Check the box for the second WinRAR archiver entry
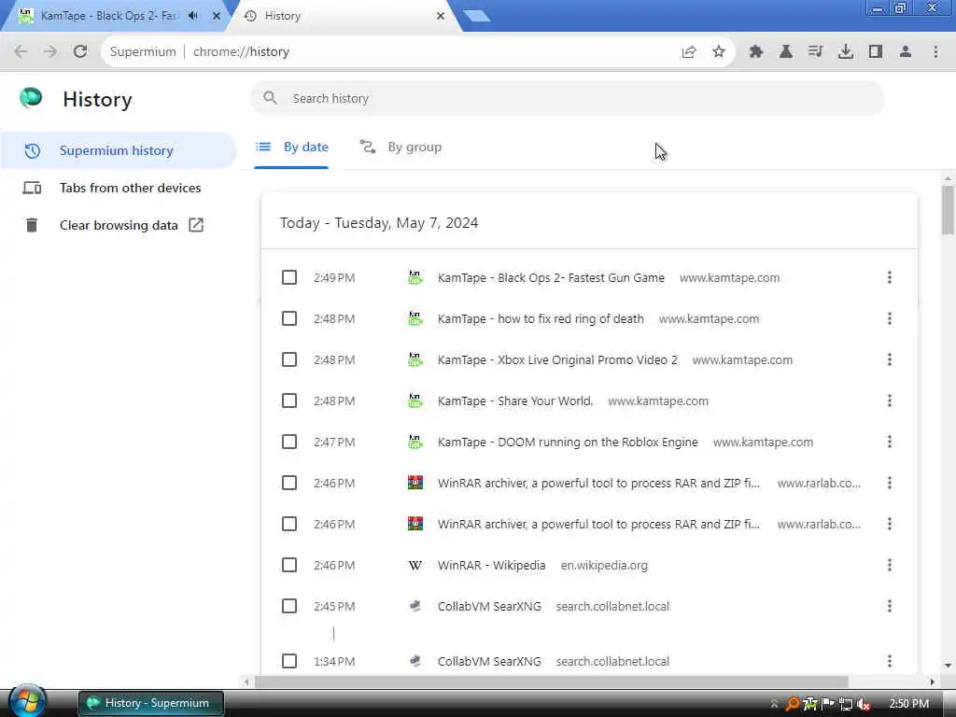 click(289, 524)
